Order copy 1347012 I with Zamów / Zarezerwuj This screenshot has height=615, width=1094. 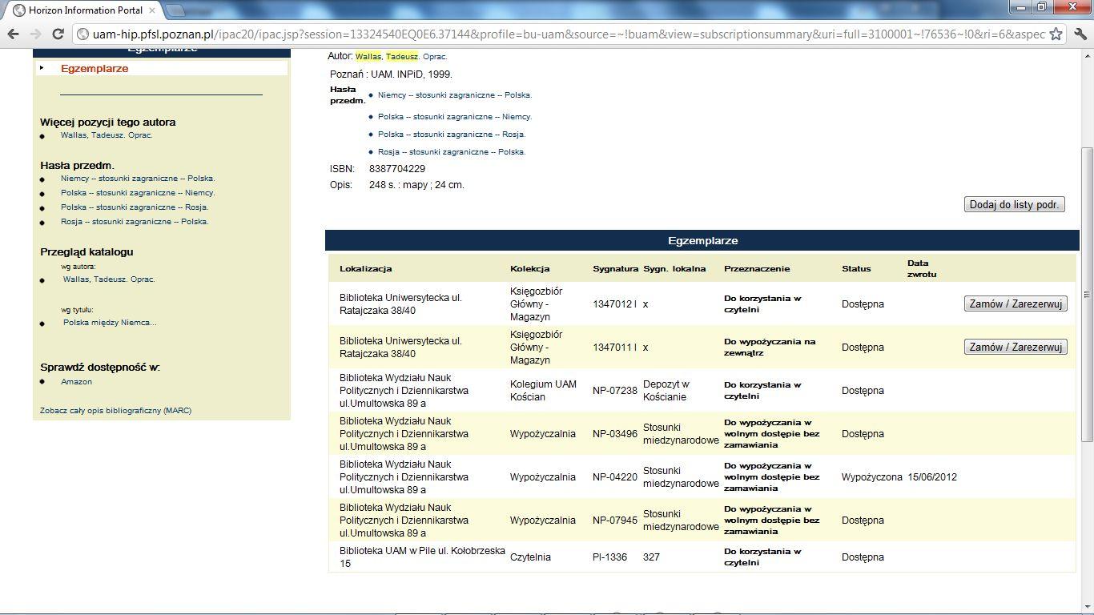[1016, 303]
